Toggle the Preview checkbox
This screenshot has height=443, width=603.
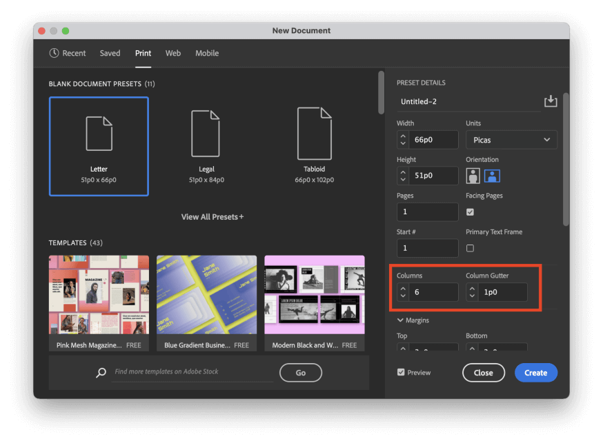point(401,372)
